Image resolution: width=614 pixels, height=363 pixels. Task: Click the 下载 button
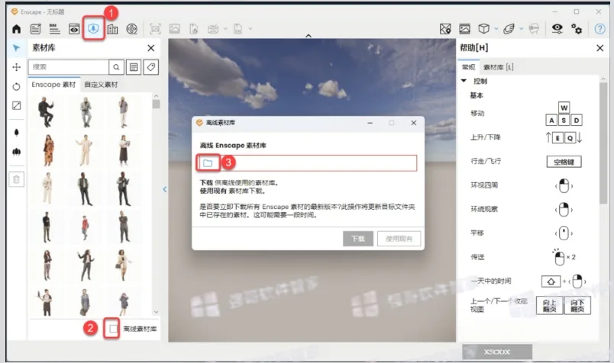(358, 239)
